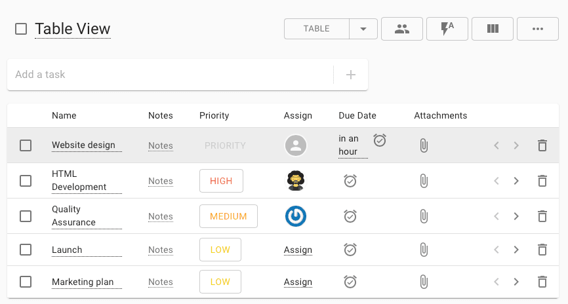Viewport: 568px width, 304px height.
Task: Open the columns layout icon button
Action: tap(493, 29)
